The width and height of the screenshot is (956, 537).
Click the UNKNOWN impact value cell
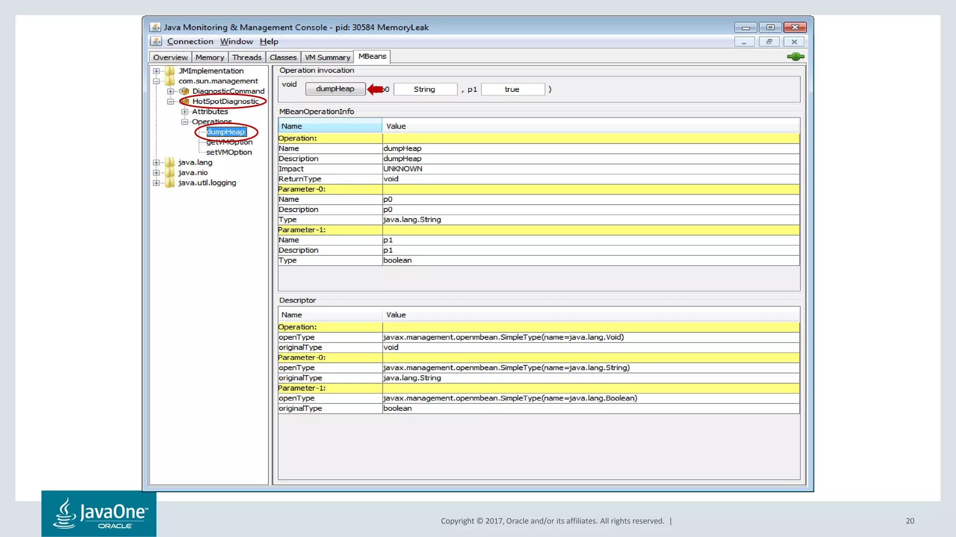point(591,169)
